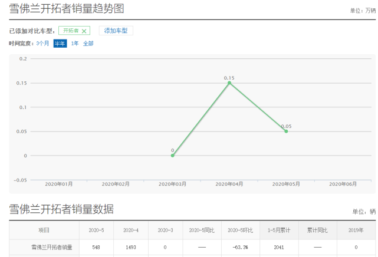
Task: Click the 项目 table header
Action: (44, 230)
